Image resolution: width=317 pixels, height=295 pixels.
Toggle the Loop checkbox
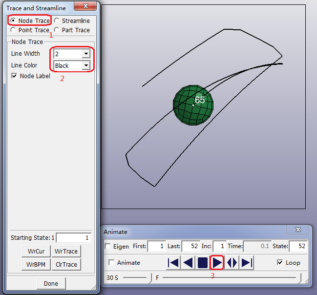pyautogui.click(x=280, y=262)
